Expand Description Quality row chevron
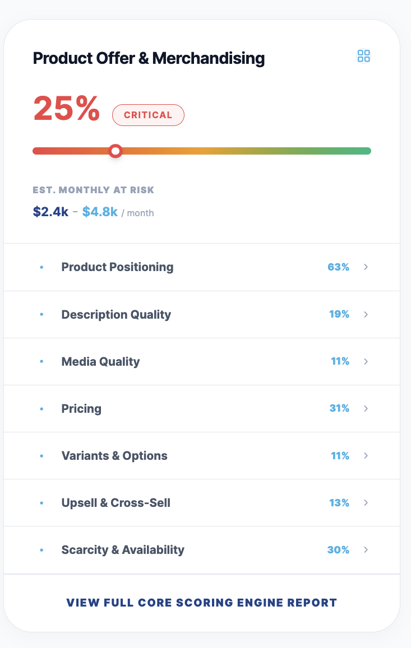This screenshot has width=411, height=648. (366, 315)
